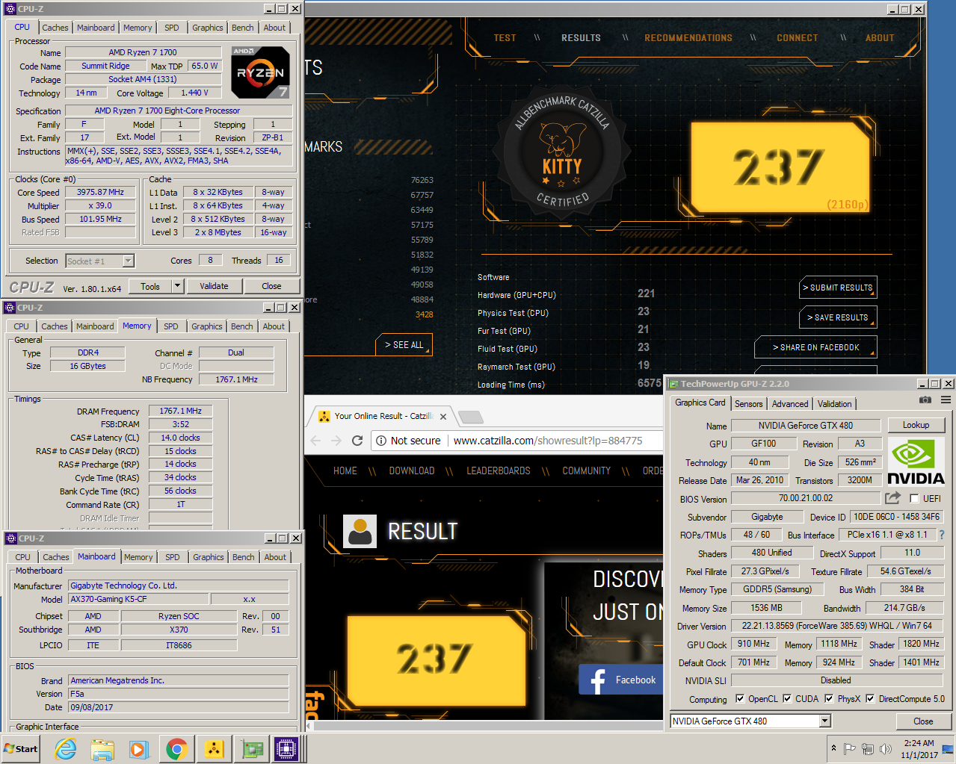Open the GPU-Z hamburger menu icon
This screenshot has width=956, height=764.
tap(946, 400)
